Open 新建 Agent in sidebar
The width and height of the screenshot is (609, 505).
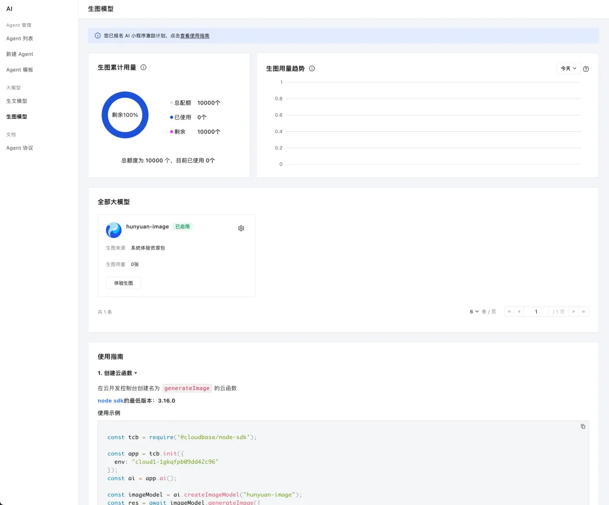pos(20,54)
